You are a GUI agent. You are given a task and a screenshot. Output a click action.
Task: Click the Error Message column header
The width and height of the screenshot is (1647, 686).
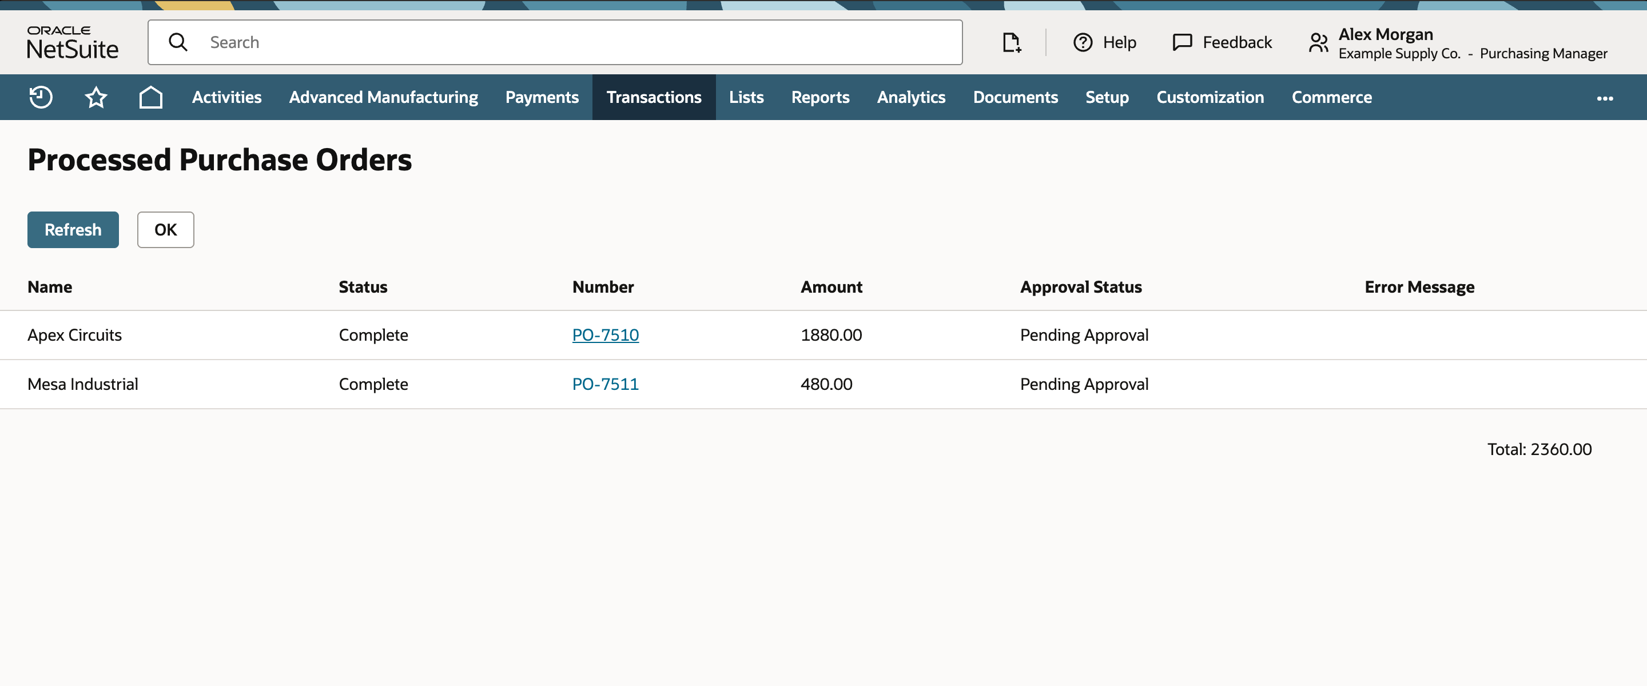click(x=1419, y=287)
